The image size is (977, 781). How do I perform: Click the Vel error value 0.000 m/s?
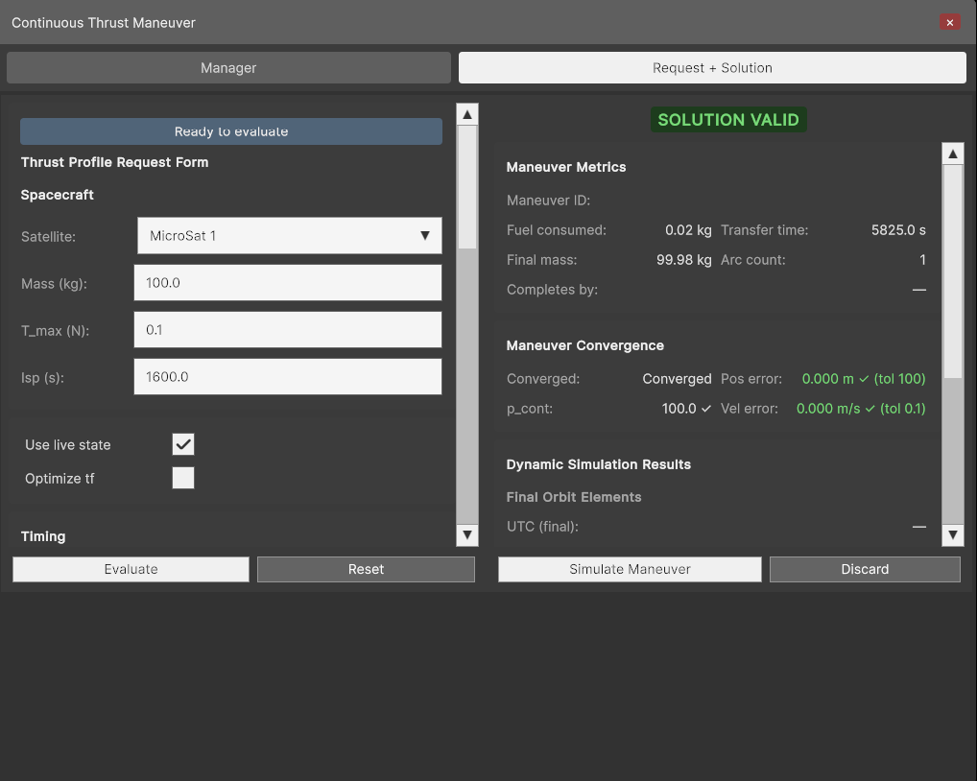[x=828, y=409]
